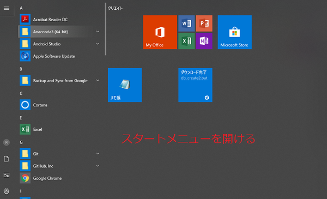Open the My Office tile
The image size is (327, 199).
click(160, 32)
